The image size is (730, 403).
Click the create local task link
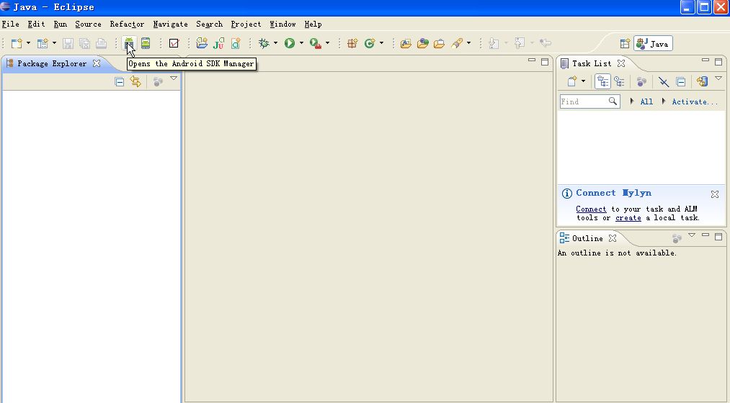pos(628,217)
